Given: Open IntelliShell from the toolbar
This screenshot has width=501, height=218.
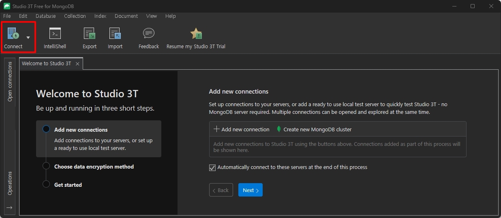Looking at the screenshot, I should [55, 38].
